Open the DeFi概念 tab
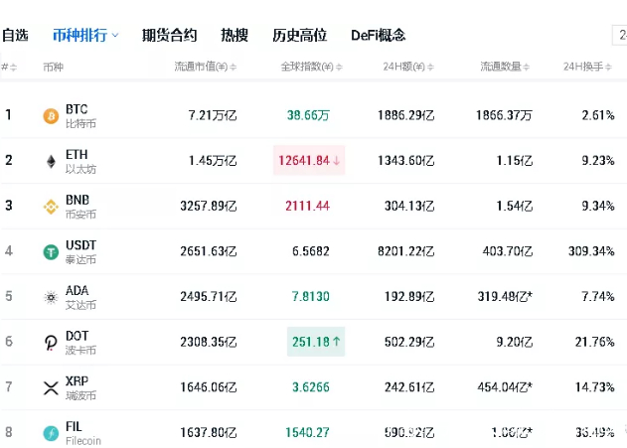Image resolution: width=627 pixels, height=448 pixels. (x=379, y=35)
